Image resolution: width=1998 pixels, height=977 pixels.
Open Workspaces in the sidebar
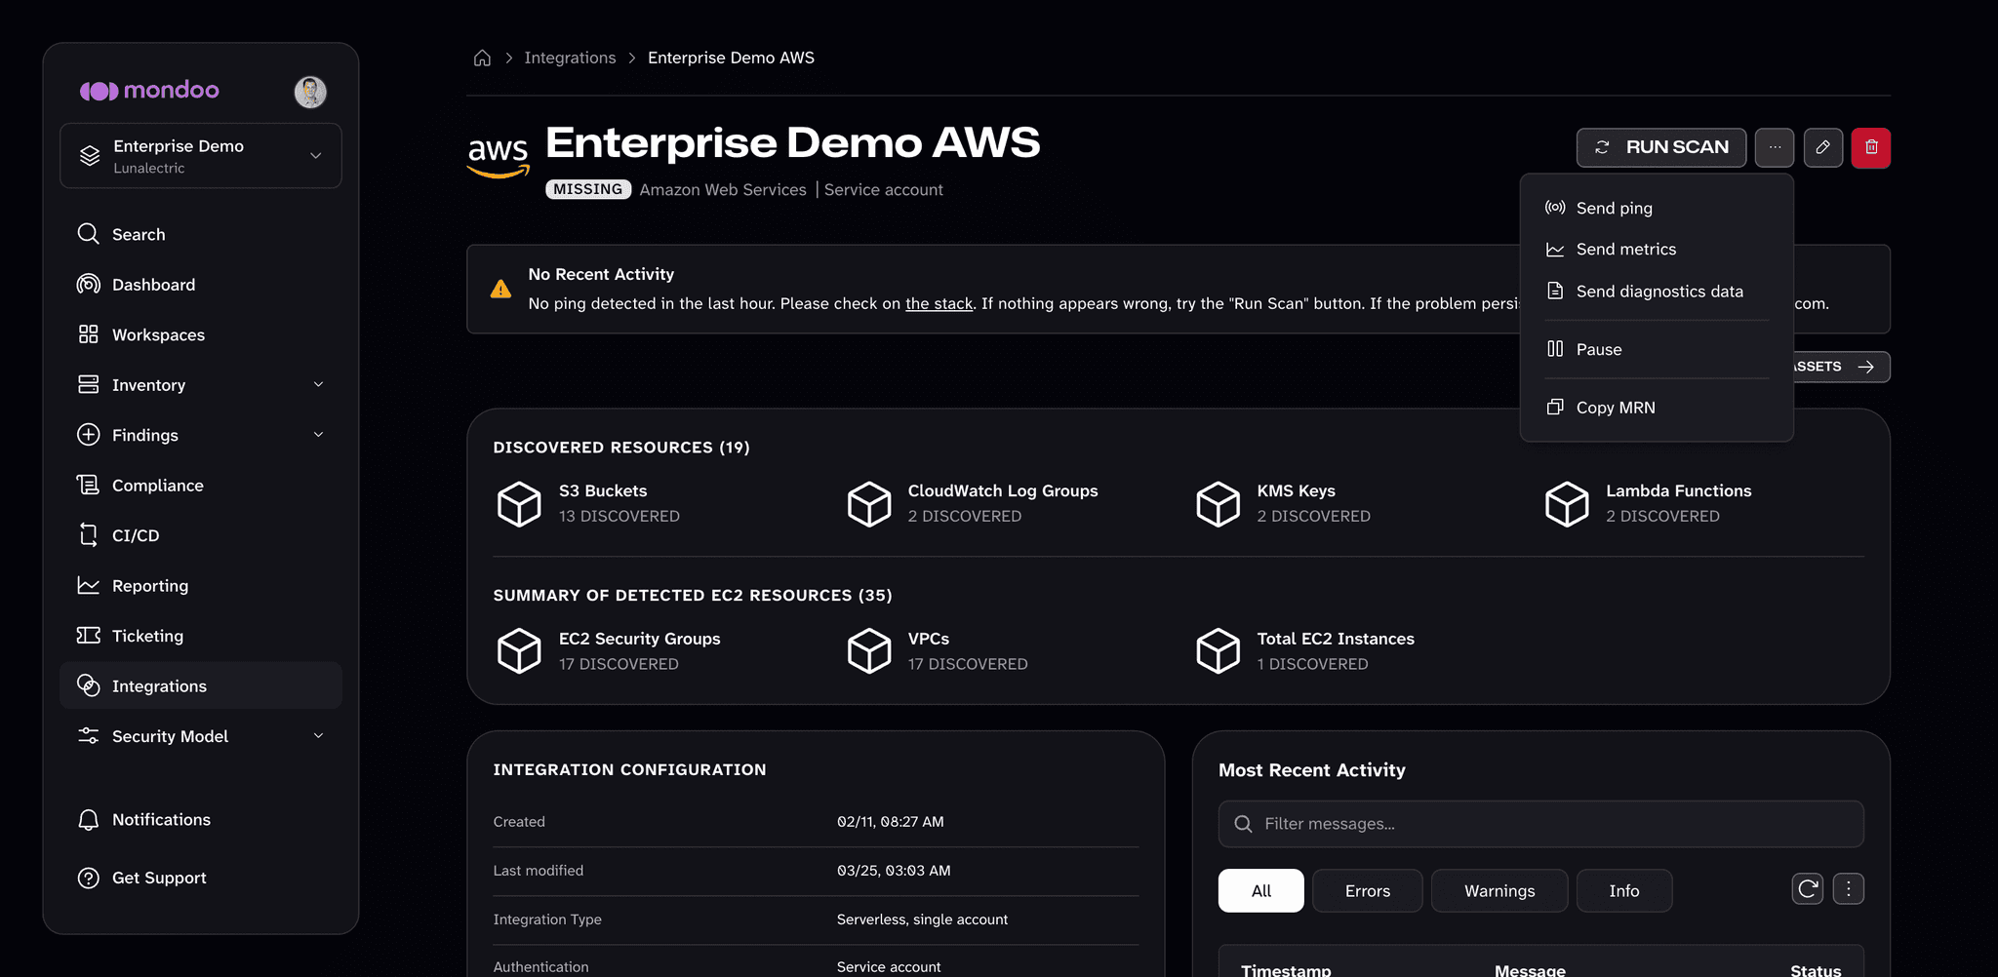[201, 334]
